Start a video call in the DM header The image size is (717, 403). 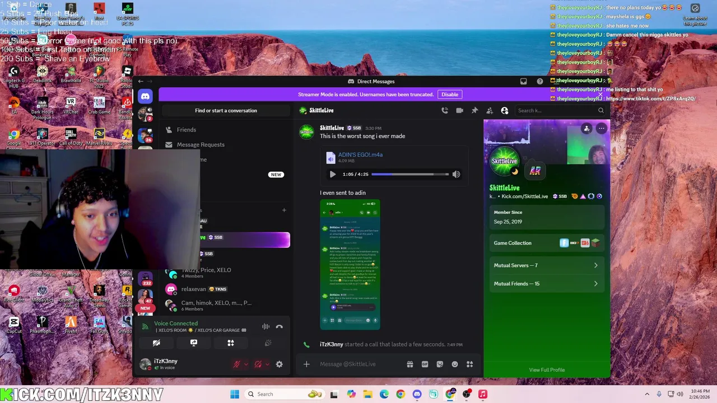459,110
